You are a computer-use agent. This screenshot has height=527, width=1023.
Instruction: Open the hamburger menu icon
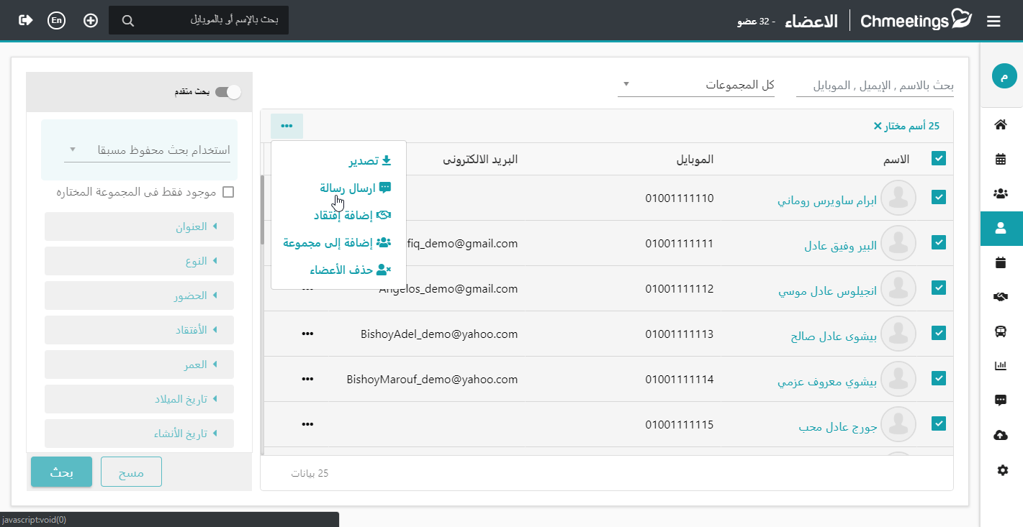click(994, 22)
